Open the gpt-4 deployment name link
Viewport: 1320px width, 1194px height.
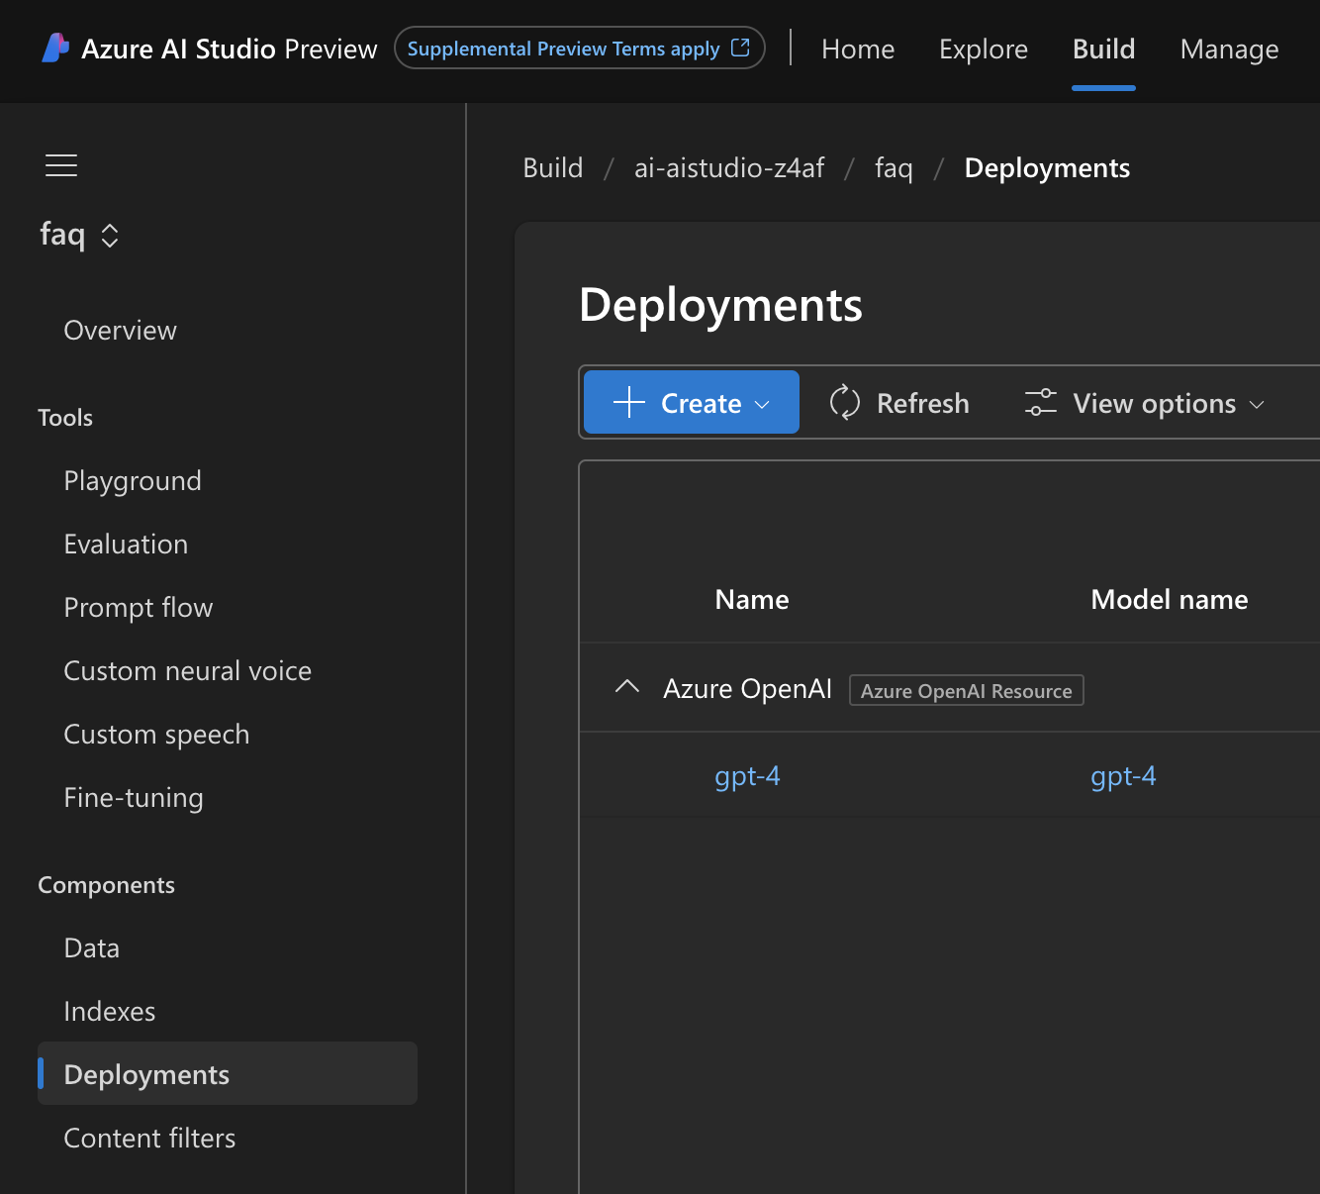(747, 776)
